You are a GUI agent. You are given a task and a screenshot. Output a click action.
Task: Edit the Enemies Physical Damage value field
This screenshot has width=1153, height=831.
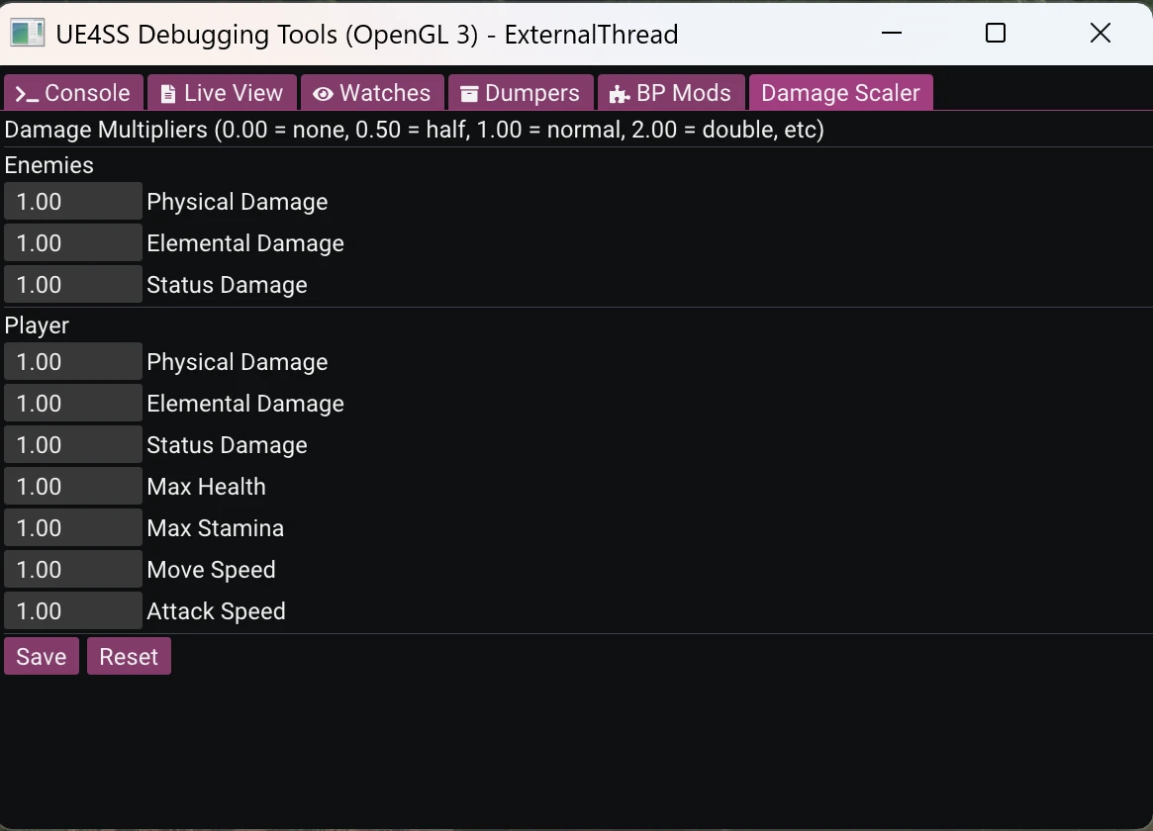tap(73, 202)
